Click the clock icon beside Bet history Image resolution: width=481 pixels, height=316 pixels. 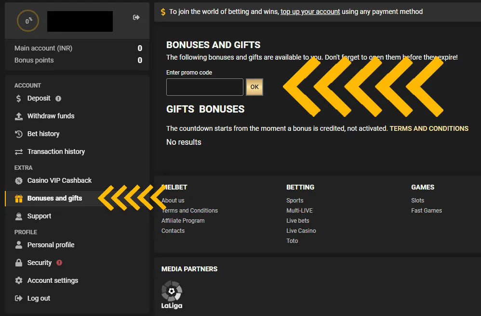pyautogui.click(x=19, y=134)
